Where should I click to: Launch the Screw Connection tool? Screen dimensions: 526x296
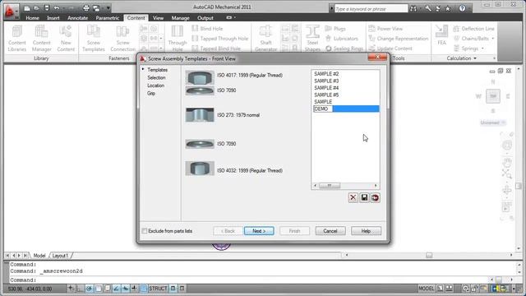coord(122,39)
